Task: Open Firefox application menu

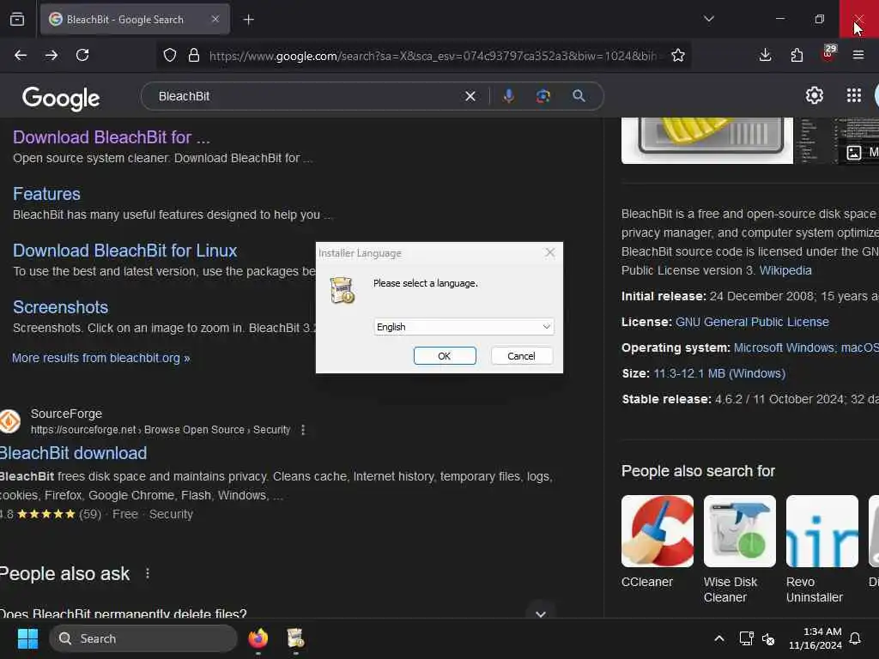Action: (x=858, y=55)
